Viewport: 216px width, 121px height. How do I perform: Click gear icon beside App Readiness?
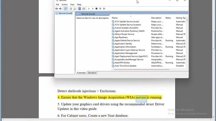pos(113,37)
